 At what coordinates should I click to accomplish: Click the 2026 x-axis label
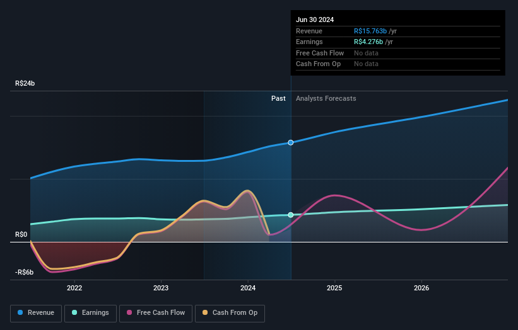[x=421, y=288]
